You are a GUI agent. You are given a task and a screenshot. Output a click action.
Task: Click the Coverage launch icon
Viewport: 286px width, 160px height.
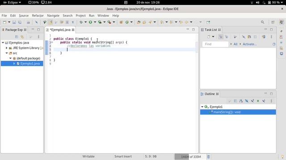[100, 22]
